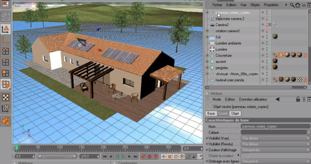Expand rotation camera1 tree node
This screenshot has height=164, width=311.
click(207, 31)
